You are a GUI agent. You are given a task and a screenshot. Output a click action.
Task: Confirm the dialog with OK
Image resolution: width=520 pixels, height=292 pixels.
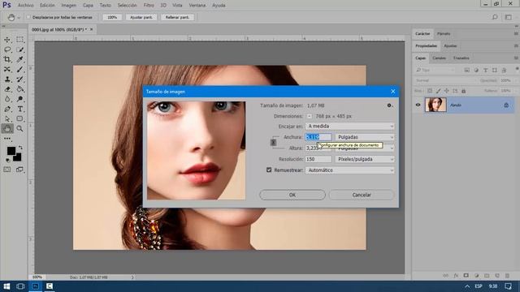point(292,195)
